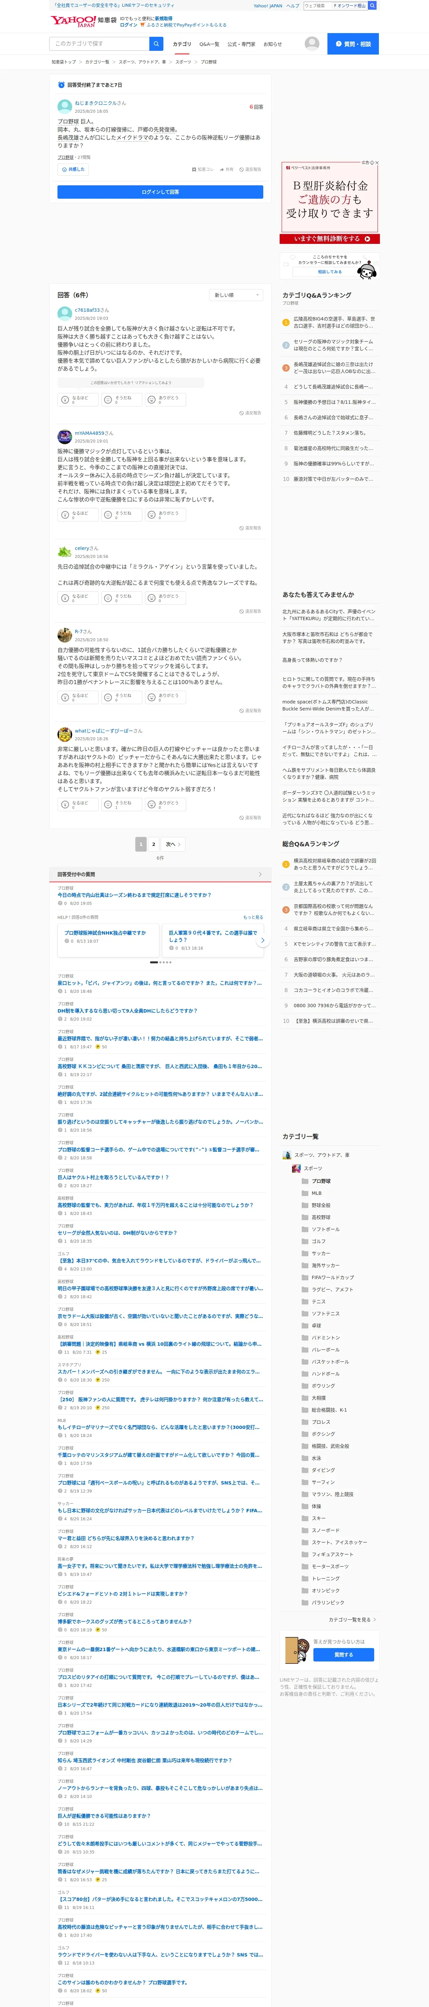Switch to Q&A一覧 tab

(209, 44)
